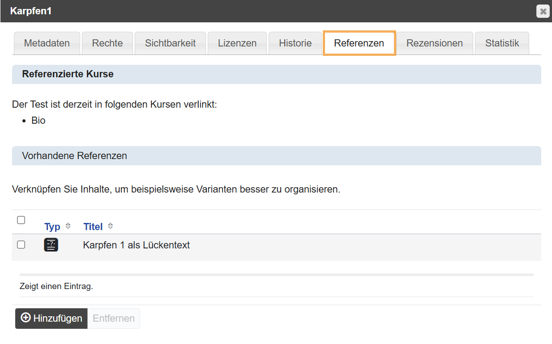Viewport: 552px width, 344px height.
Task: Click the plus icon on the Hinzufügen button
Action: [25, 318]
